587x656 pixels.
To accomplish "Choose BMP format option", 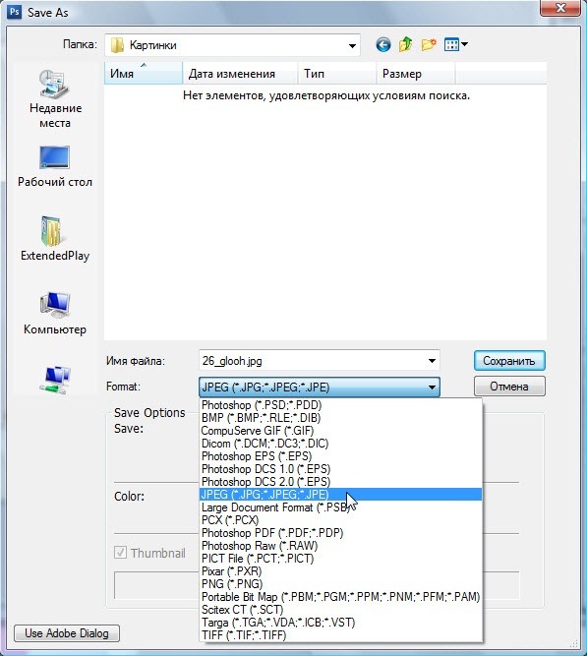I will (x=340, y=418).
